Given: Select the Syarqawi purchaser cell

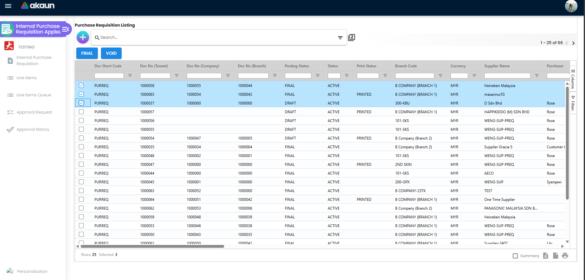Looking at the screenshot, I should pyautogui.click(x=554, y=182).
